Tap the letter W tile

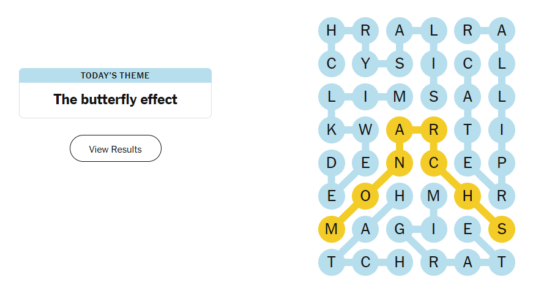click(x=365, y=129)
